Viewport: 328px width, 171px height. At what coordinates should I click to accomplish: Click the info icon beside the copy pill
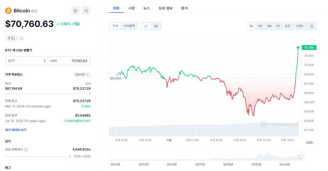(22, 38)
